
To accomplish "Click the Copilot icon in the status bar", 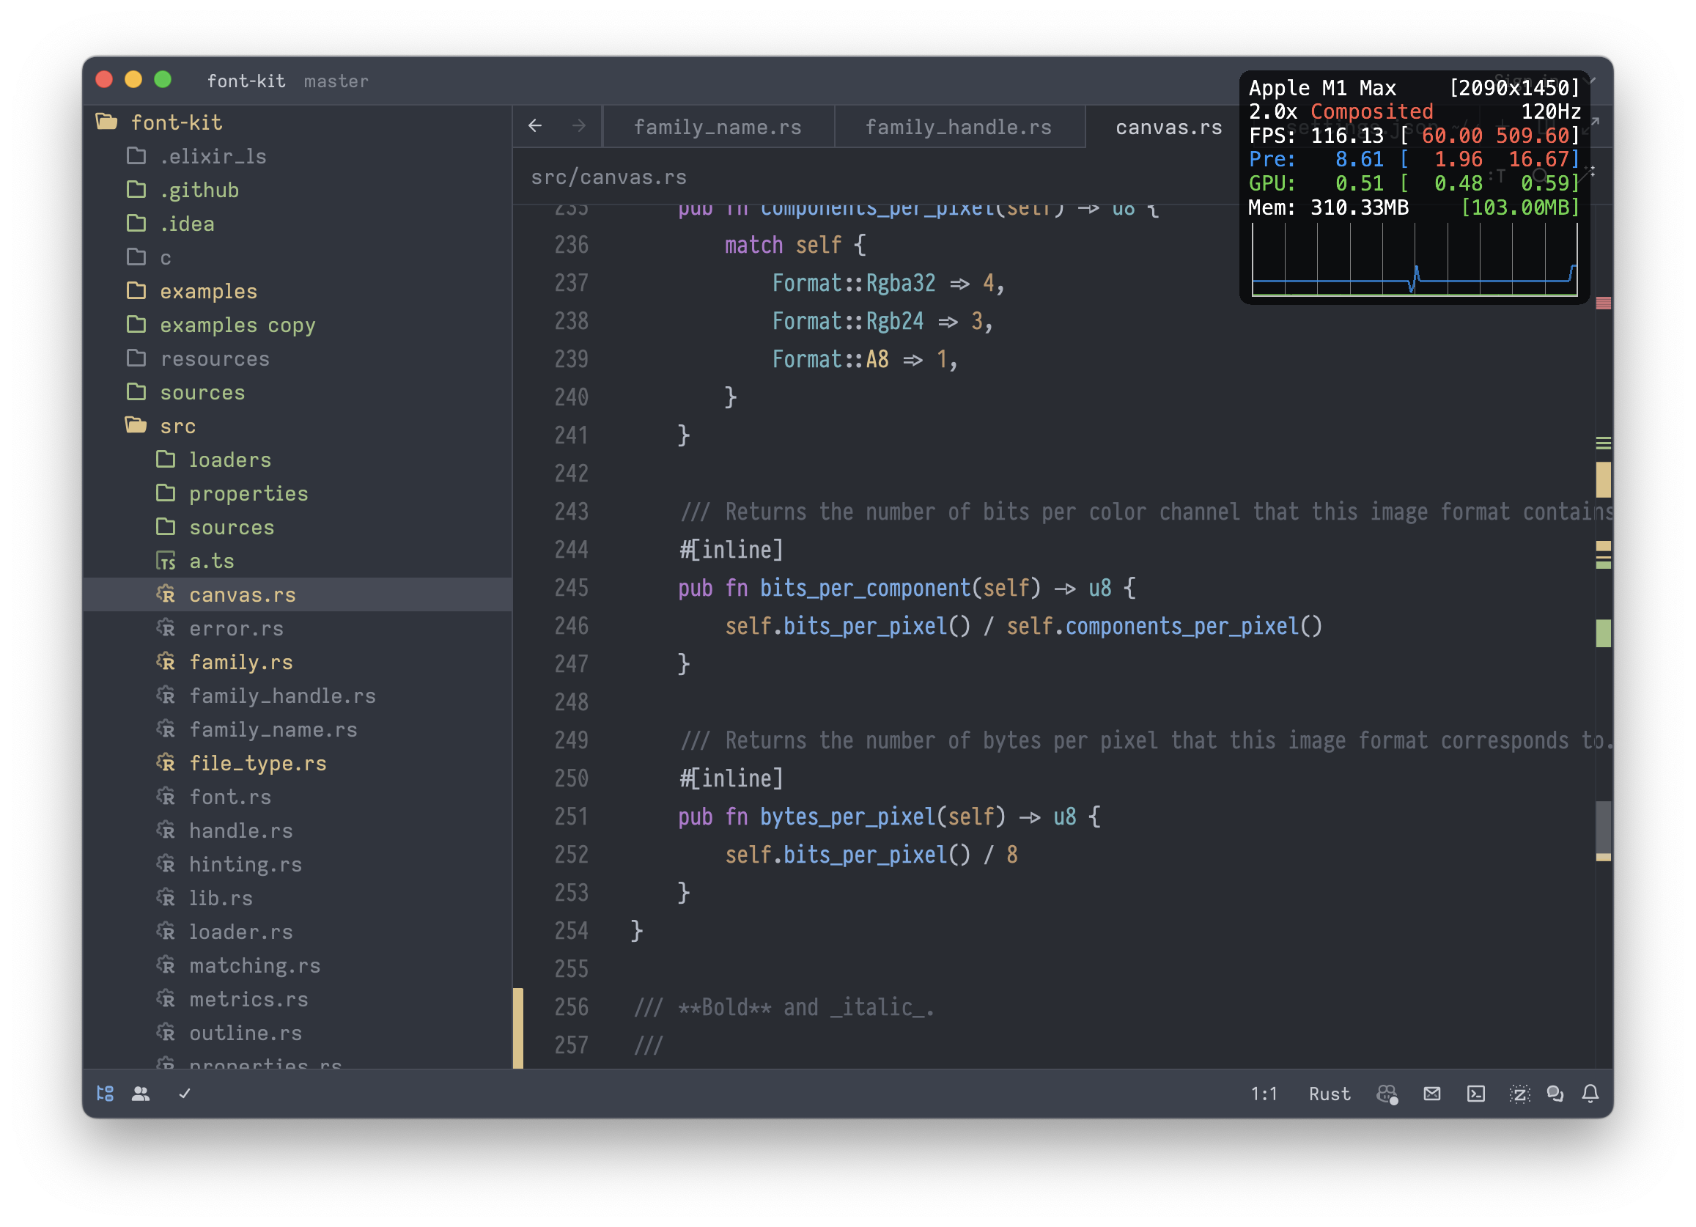I will [x=1389, y=1094].
